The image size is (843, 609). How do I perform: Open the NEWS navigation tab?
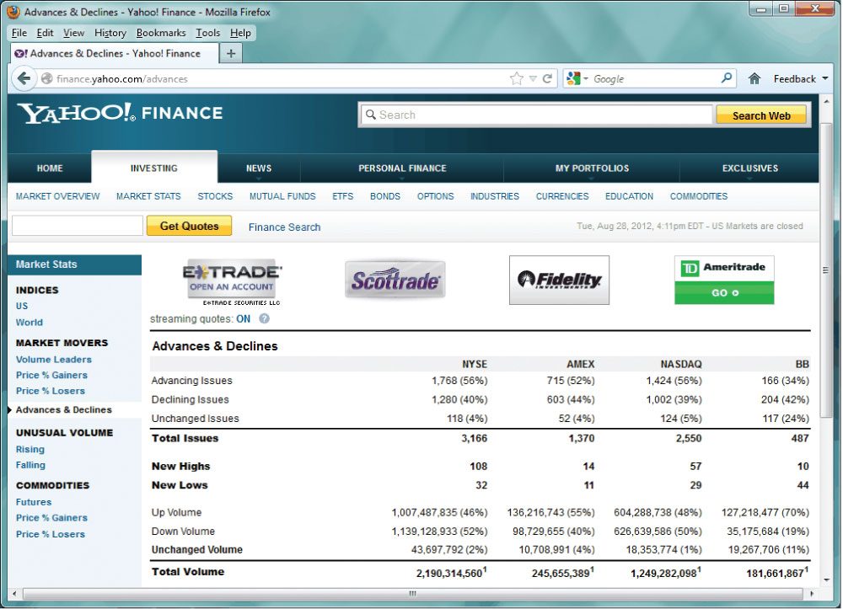pos(259,168)
